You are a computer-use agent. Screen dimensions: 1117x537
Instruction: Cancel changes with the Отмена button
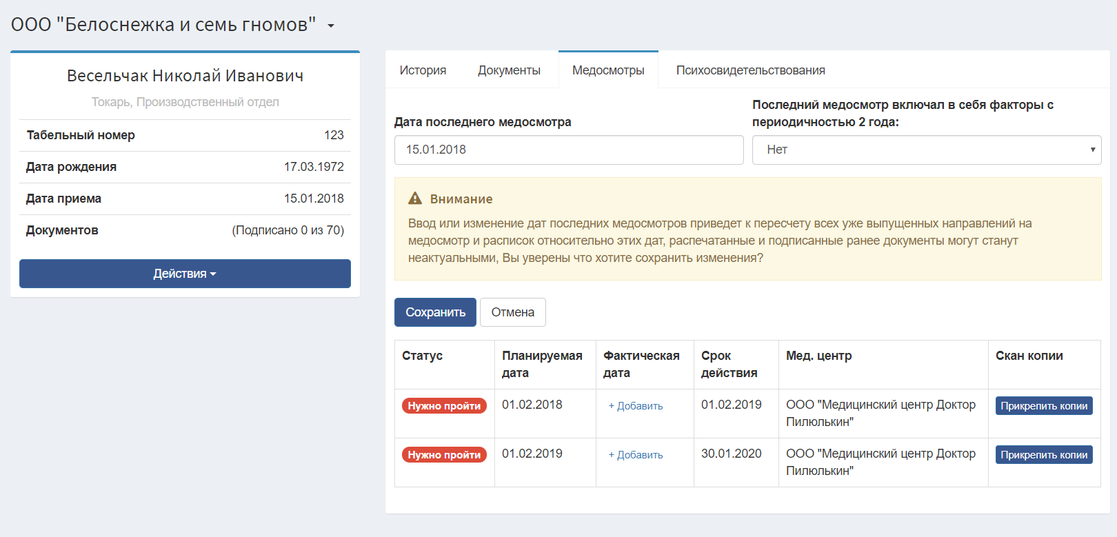512,312
